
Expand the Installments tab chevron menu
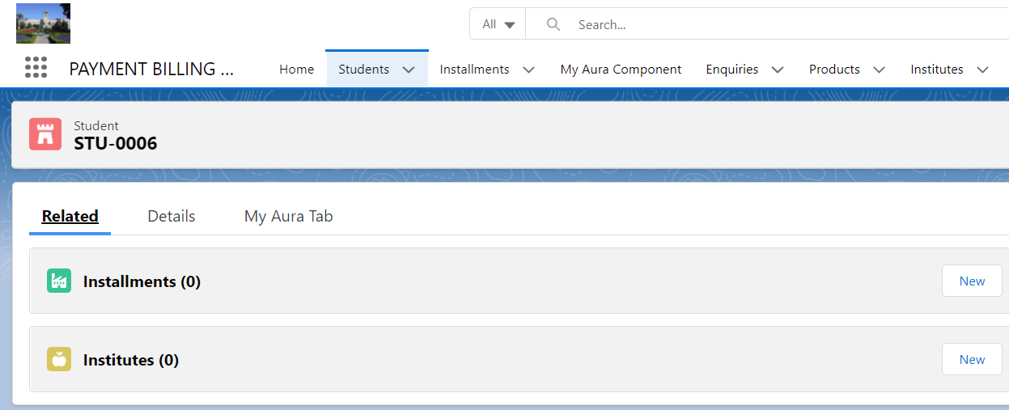tap(528, 70)
